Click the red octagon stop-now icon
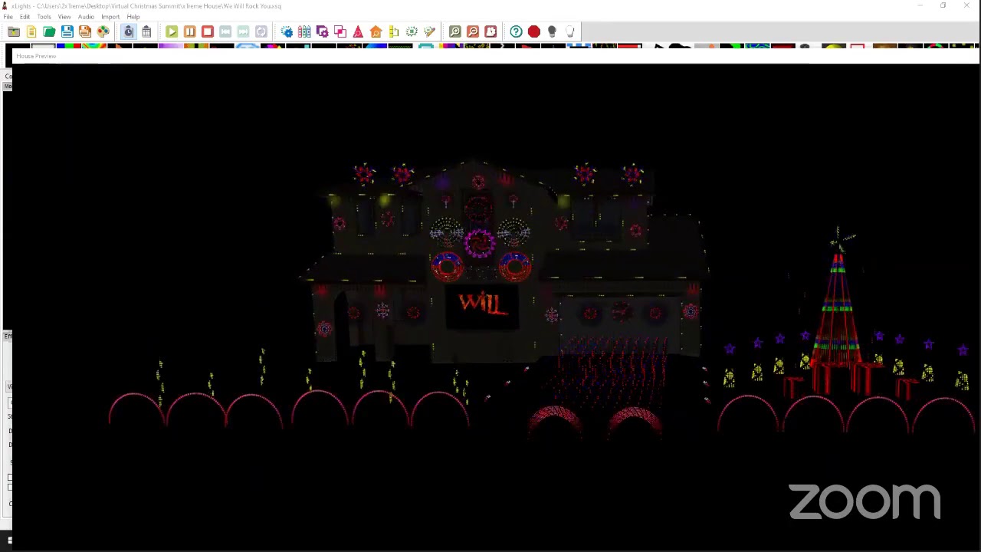The height and width of the screenshot is (552, 981). click(534, 31)
